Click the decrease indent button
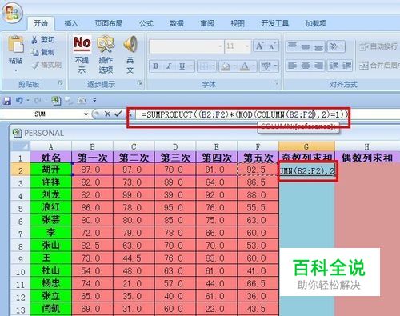The height and width of the screenshot is (316, 400). 334,66
